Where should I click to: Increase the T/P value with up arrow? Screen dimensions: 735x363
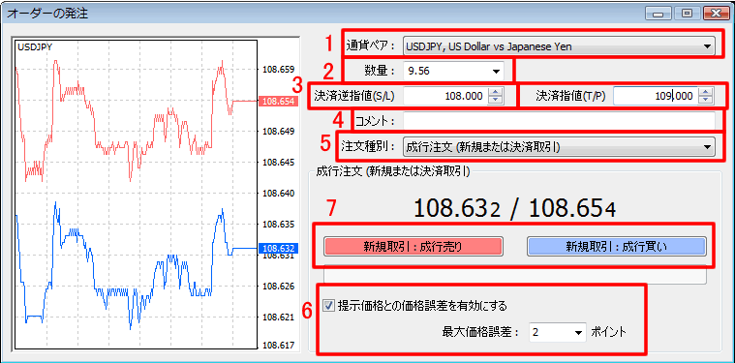pos(706,92)
